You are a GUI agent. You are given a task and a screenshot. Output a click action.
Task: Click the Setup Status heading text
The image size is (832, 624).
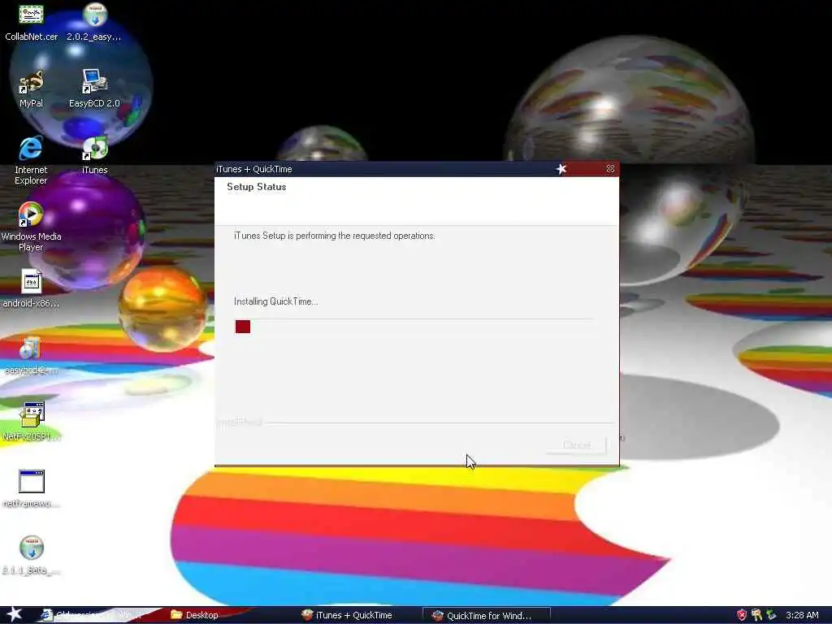(x=256, y=187)
